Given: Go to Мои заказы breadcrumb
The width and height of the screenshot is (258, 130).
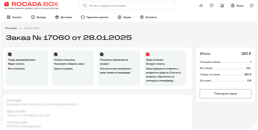Looking at the screenshot, I should 11,28.
